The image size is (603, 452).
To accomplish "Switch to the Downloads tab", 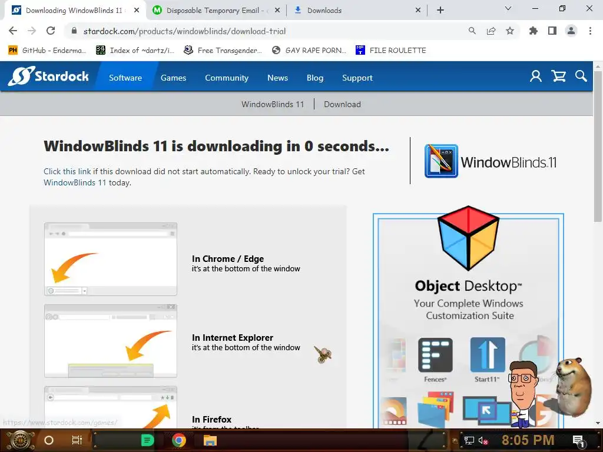I will (357, 11).
